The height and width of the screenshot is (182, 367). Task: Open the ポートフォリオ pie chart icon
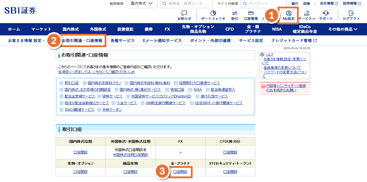tap(213, 13)
